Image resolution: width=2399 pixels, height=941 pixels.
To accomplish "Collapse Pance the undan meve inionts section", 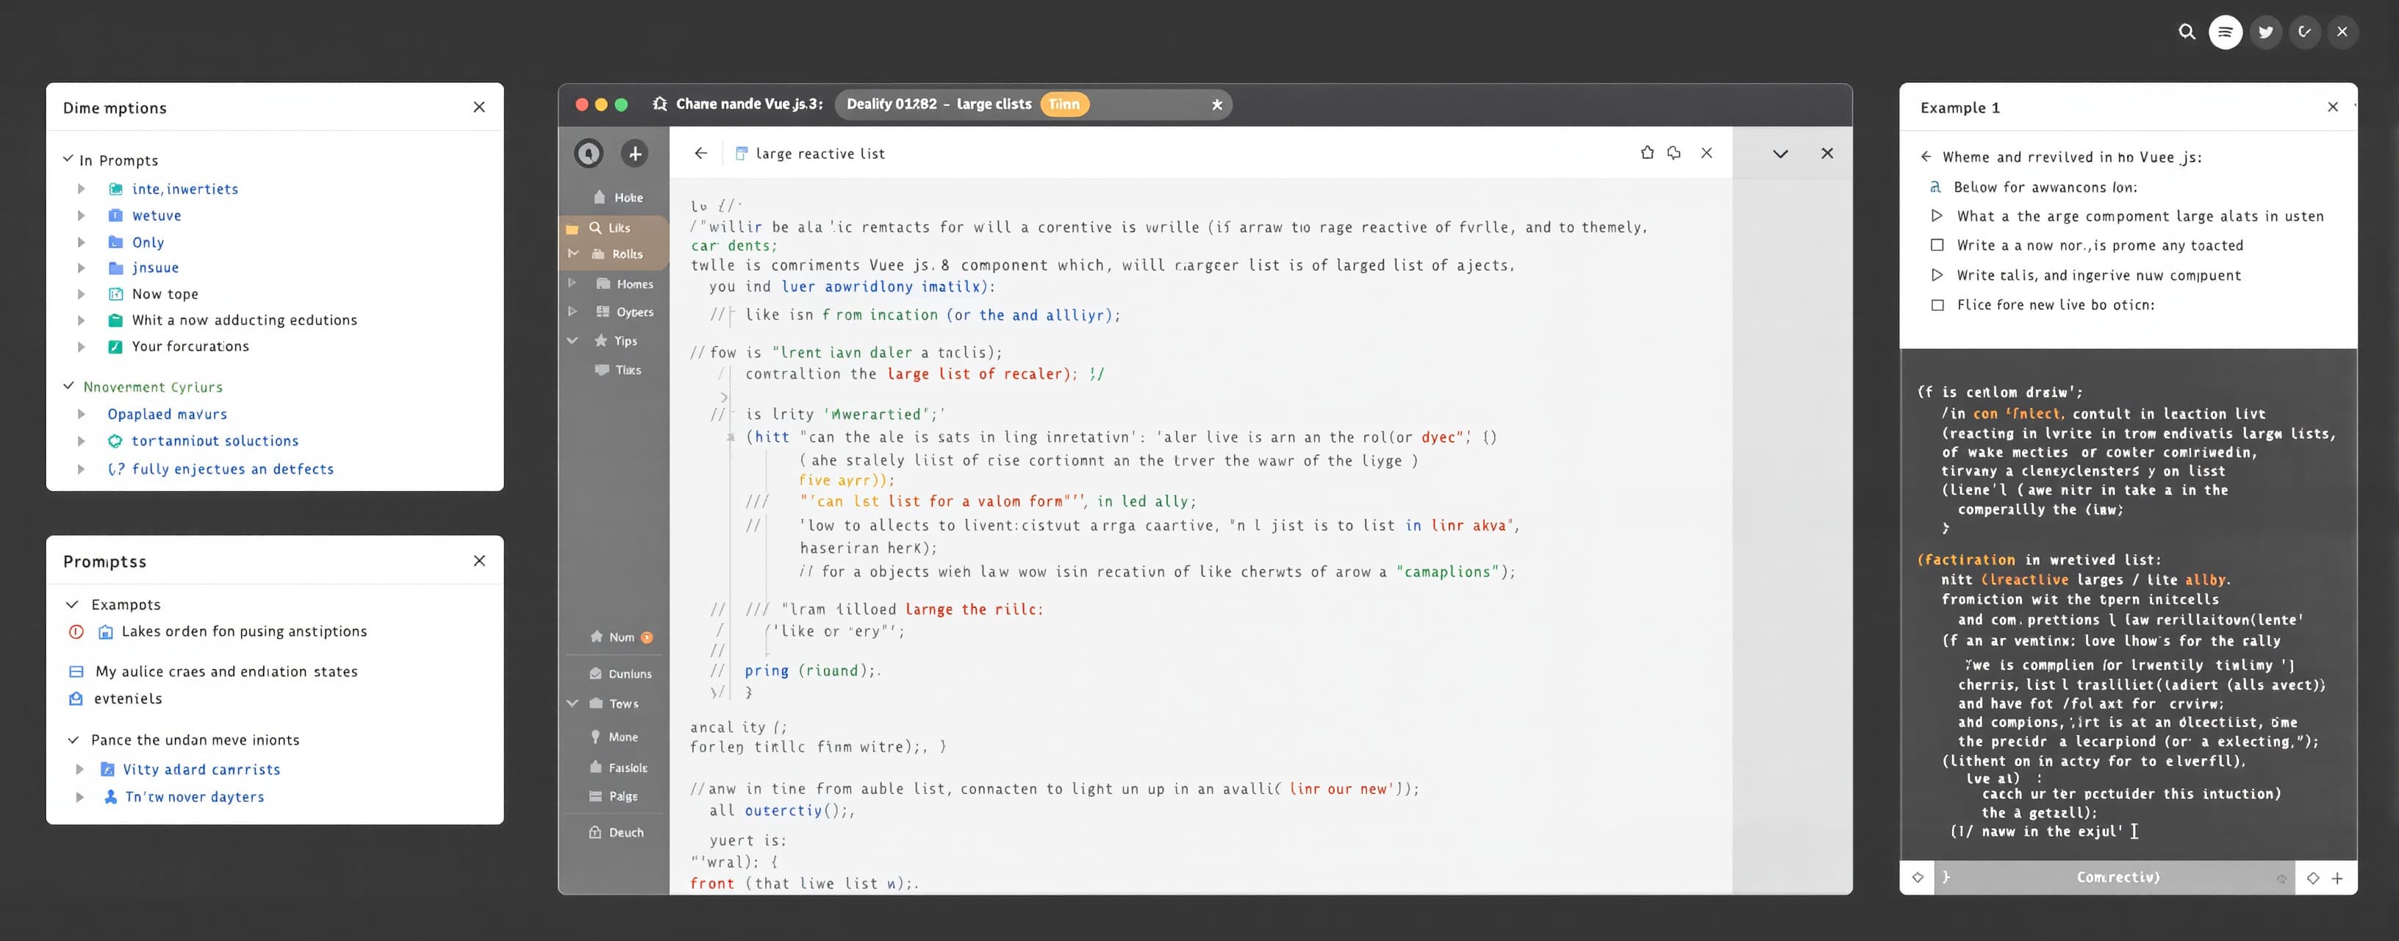I will point(72,740).
